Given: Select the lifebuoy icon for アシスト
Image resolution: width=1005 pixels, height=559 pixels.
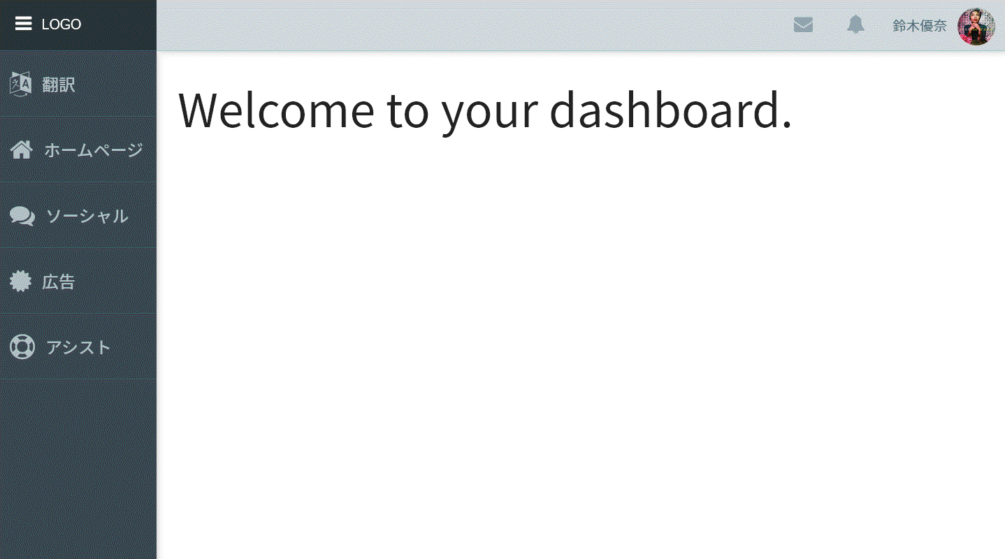Looking at the screenshot, I should pyautogui.click(x=22, y=347).
